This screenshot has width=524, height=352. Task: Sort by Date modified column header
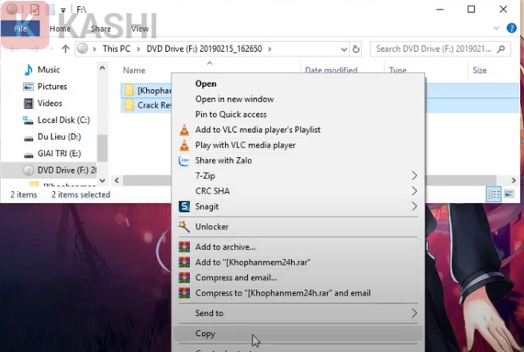point(331,70)
